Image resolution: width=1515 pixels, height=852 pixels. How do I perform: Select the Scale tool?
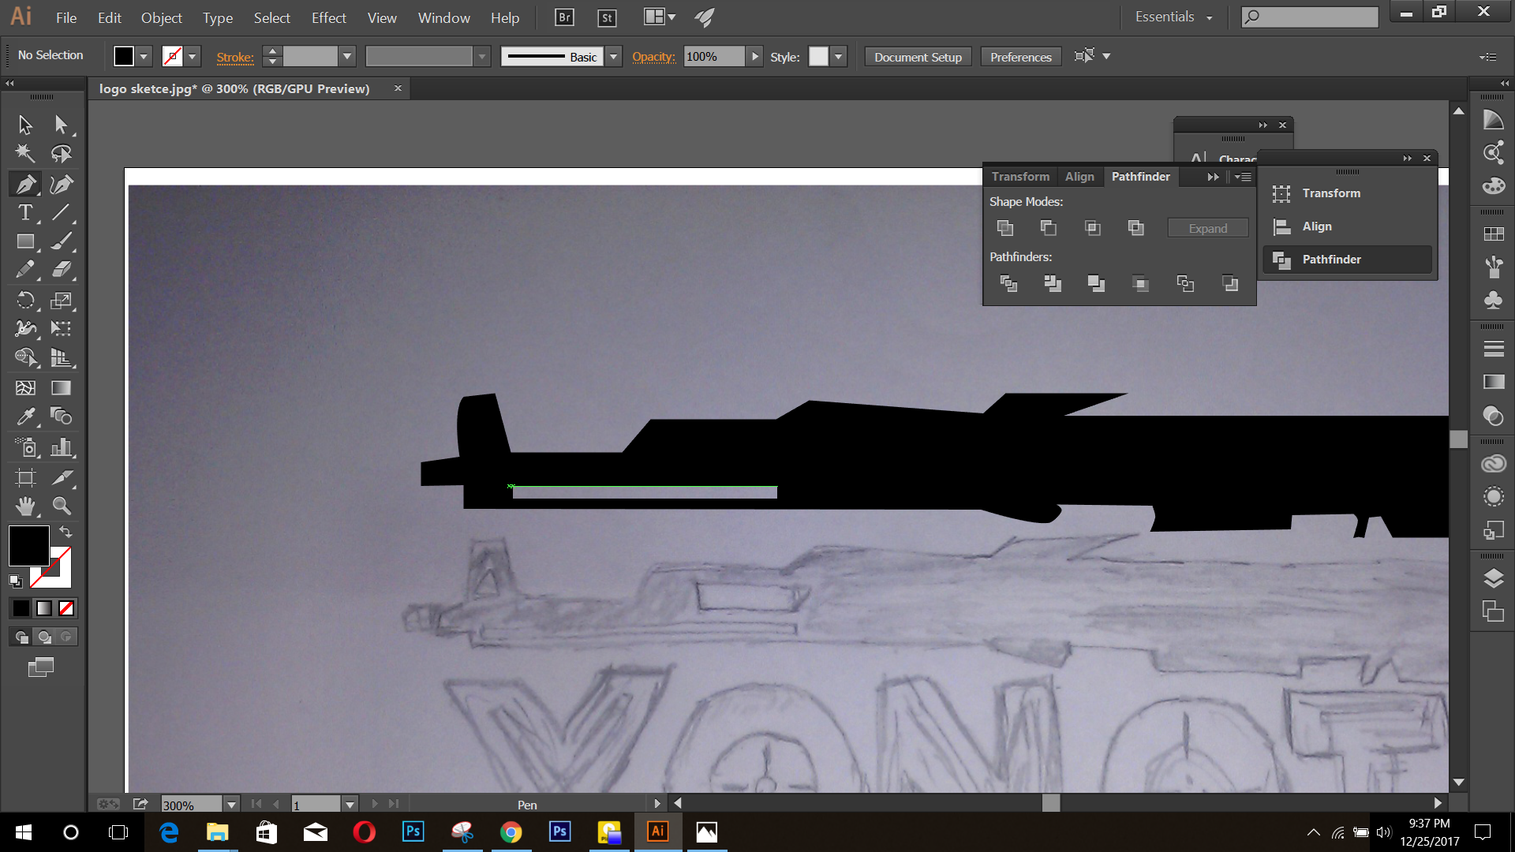[61, 300]
